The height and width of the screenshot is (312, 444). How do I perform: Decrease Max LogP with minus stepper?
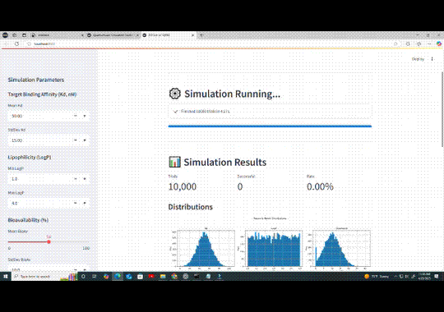point(76,203)
